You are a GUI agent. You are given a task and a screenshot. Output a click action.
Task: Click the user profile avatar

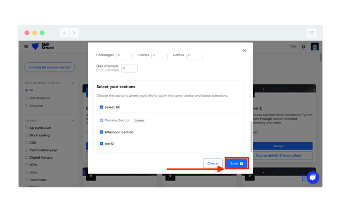pos(315,47)
